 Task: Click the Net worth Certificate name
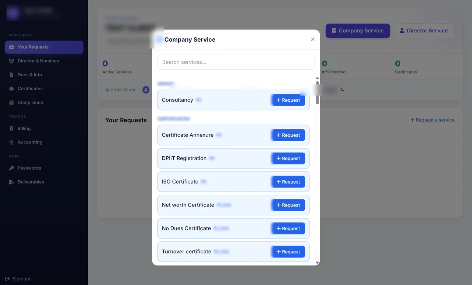188,205
